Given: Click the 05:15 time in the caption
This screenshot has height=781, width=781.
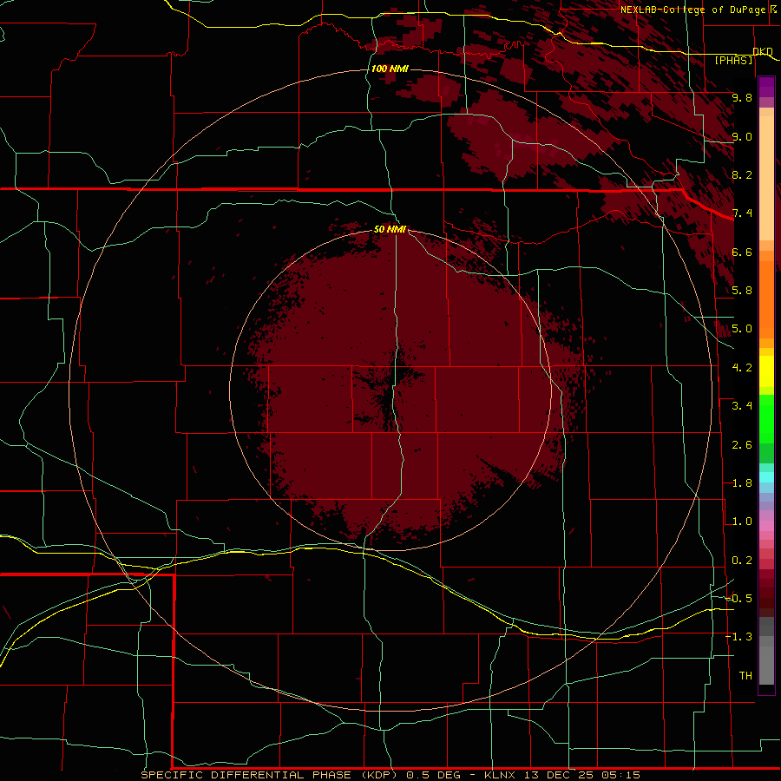Looking at the screenshot, I should pyautogui.click(x=620, y=775).
